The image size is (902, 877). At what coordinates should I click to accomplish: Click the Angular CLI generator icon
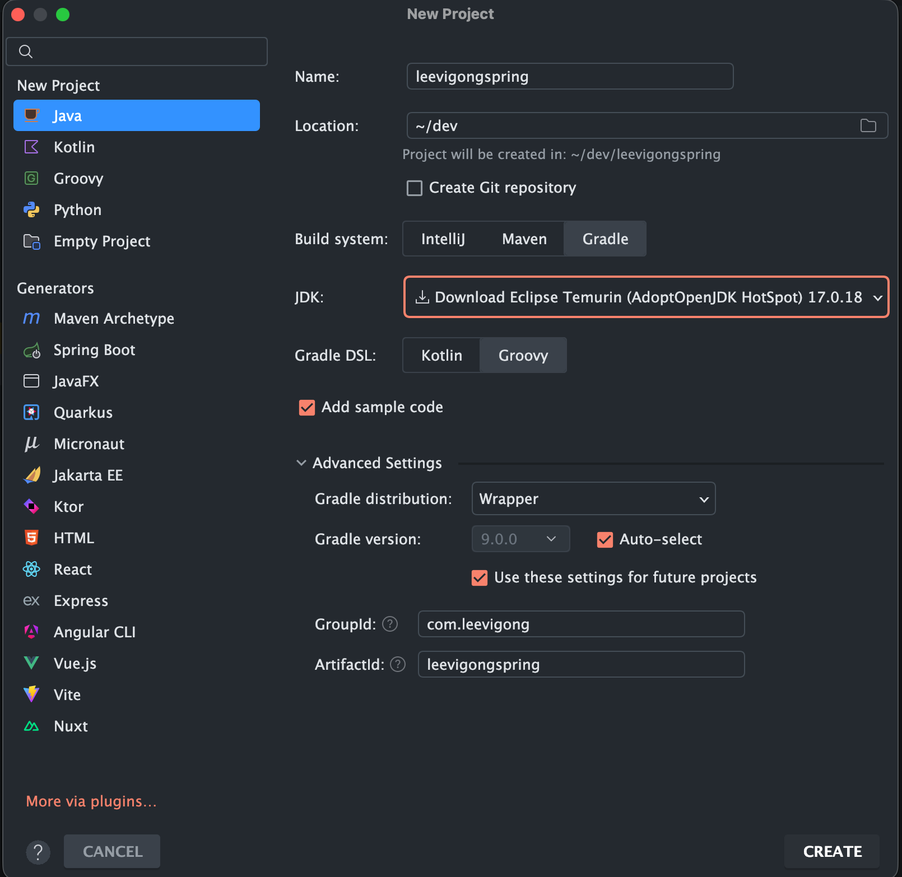coord(31,632)
